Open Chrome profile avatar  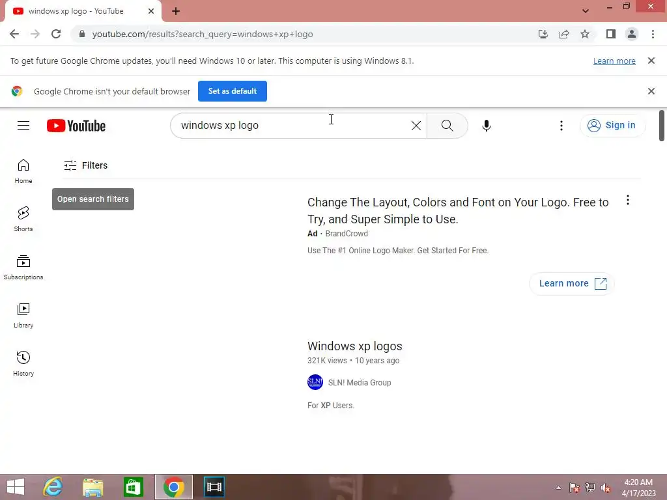pyautogui.click(x=632, y=34)
